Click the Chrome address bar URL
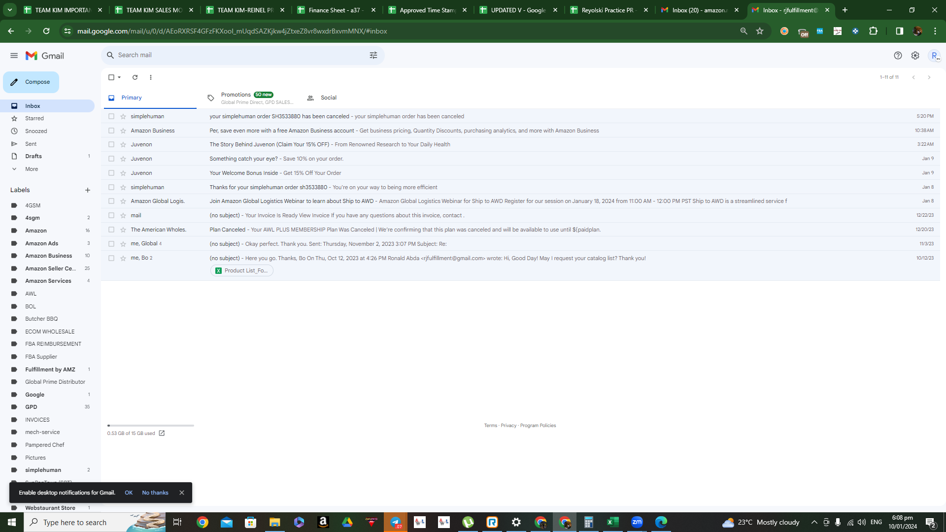 232,31
